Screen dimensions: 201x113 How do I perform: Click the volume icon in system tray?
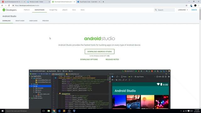(x=186, y=111)
